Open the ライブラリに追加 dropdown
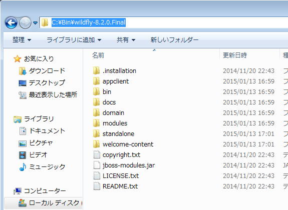This screenshot has height=210, width=288. click(74, 40)
